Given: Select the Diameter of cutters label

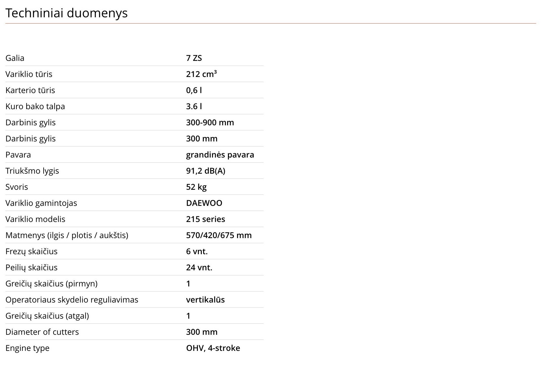Looking at the screenshot, I should [x=42, y=332].
